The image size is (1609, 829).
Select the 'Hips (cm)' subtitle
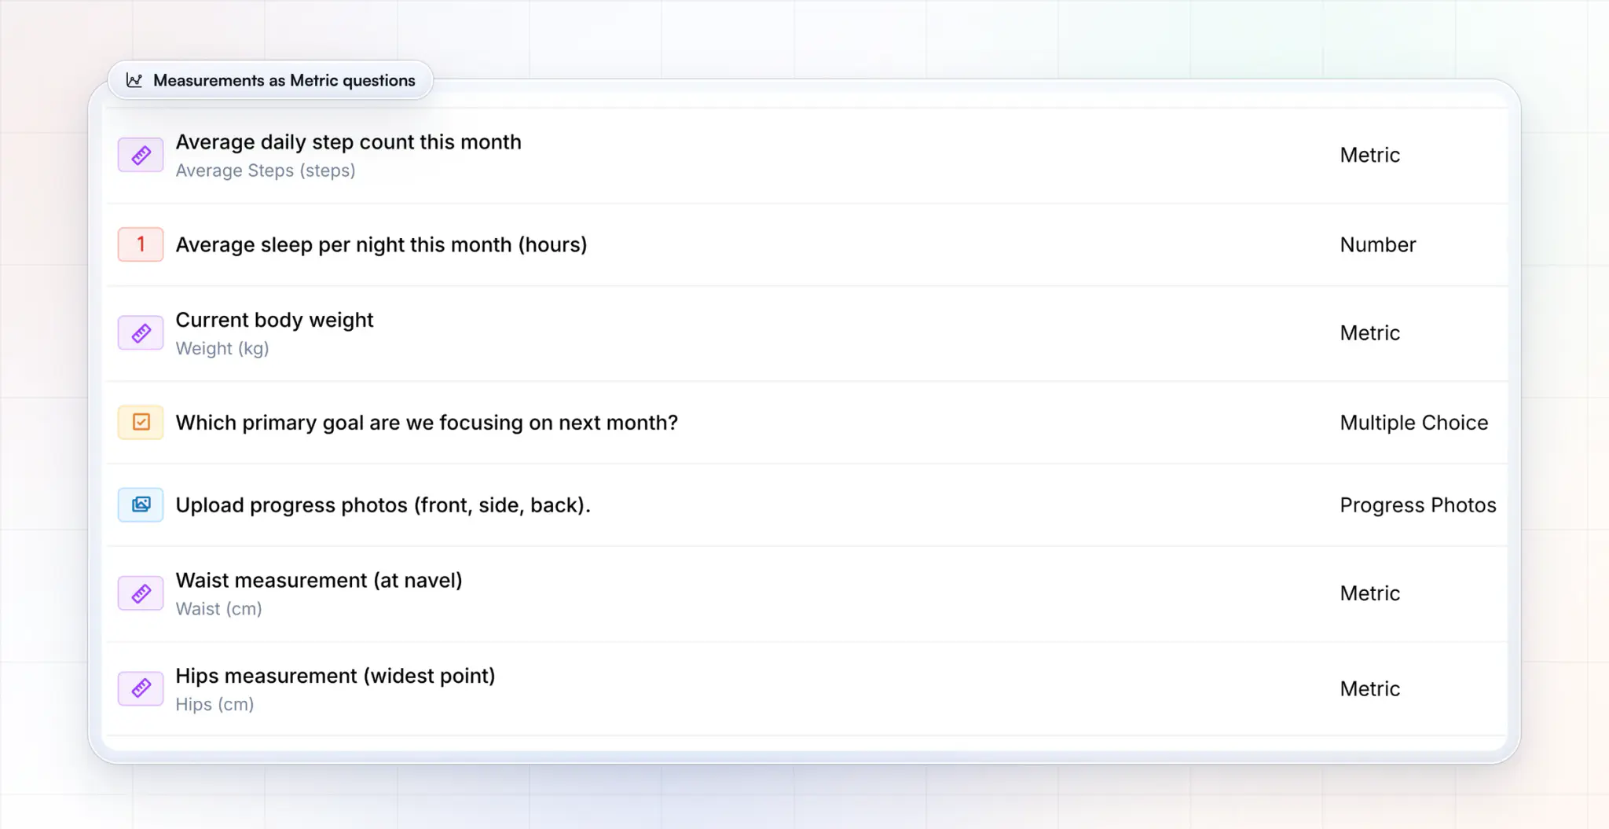(214, 704)
